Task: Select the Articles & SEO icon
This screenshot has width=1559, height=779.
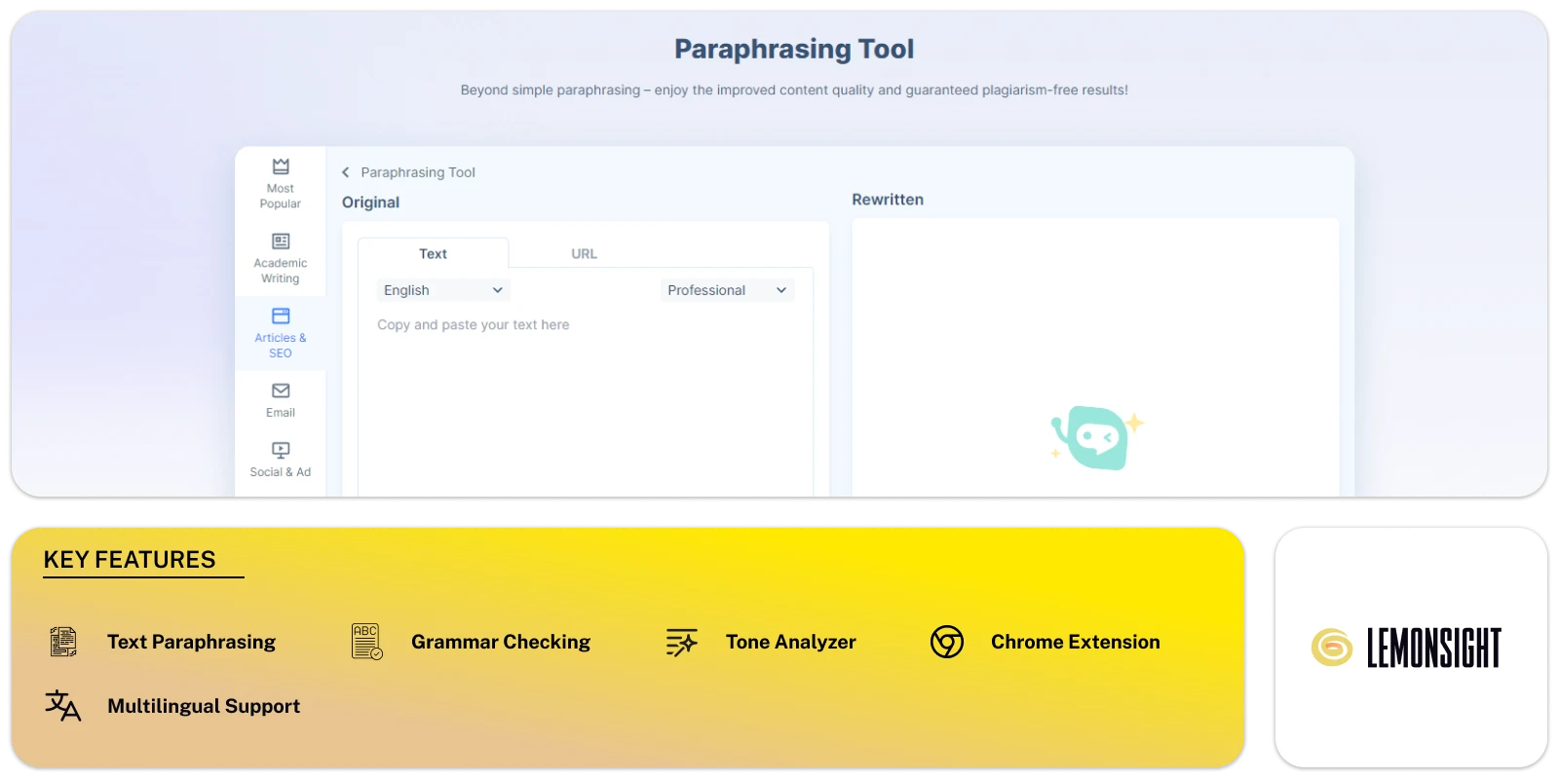Action: 281,316
